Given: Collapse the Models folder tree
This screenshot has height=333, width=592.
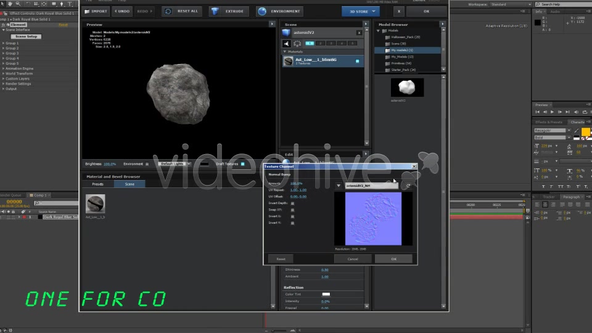Looking at the screenshot, I should [x=378, y=31].
